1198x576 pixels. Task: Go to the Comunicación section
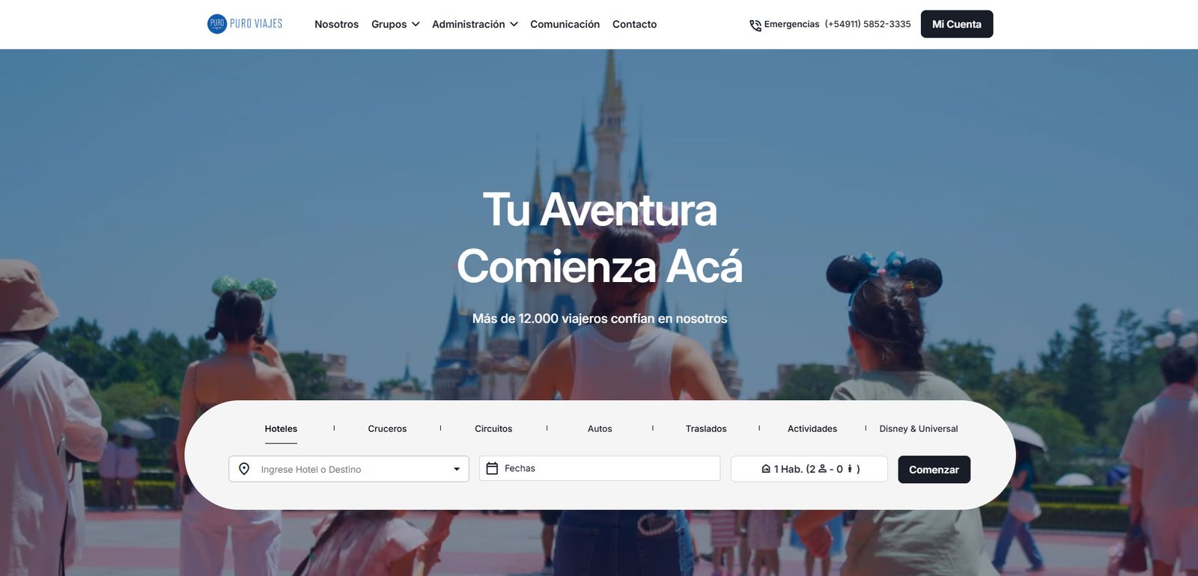[565, 24]
